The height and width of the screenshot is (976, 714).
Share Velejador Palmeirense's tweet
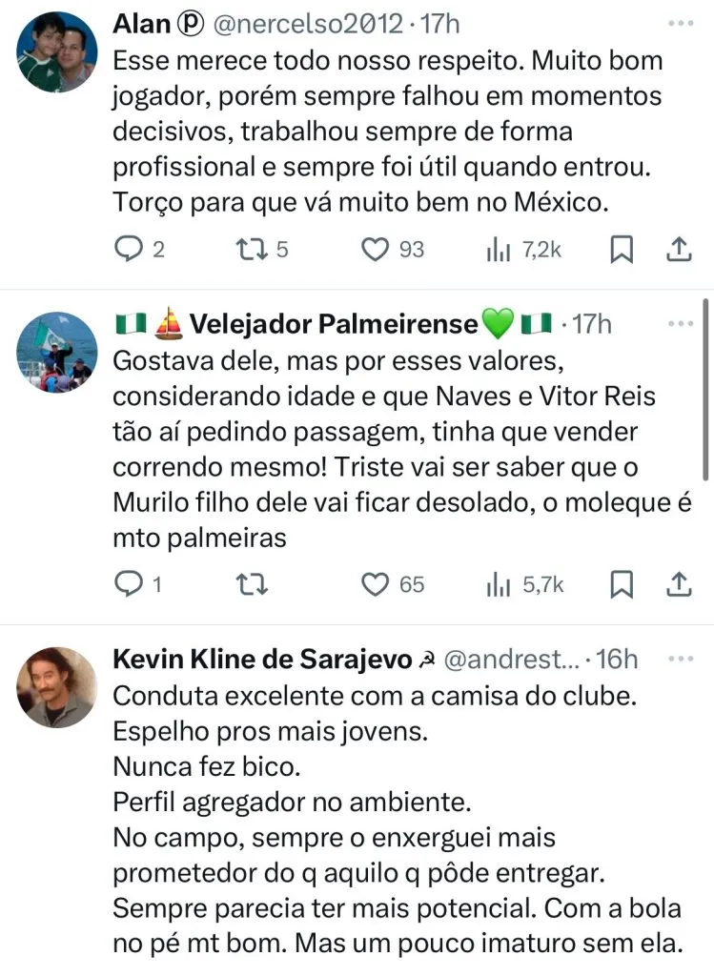pos(677,583)
